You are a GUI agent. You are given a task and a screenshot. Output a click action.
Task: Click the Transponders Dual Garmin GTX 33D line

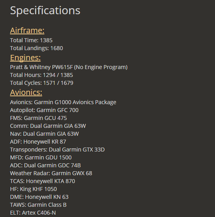(57, 150)
